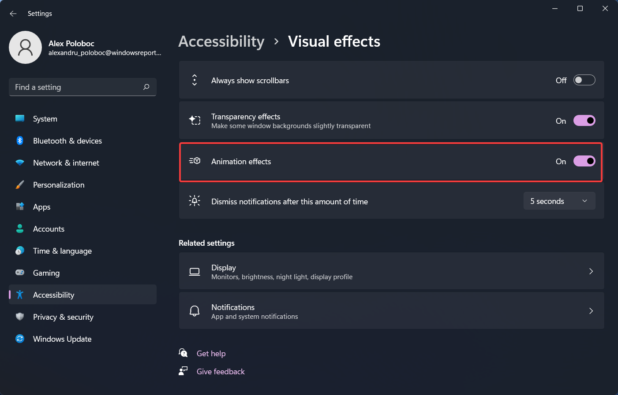
Task: Click the Personalization brush icon
Action: click(20, 185)
